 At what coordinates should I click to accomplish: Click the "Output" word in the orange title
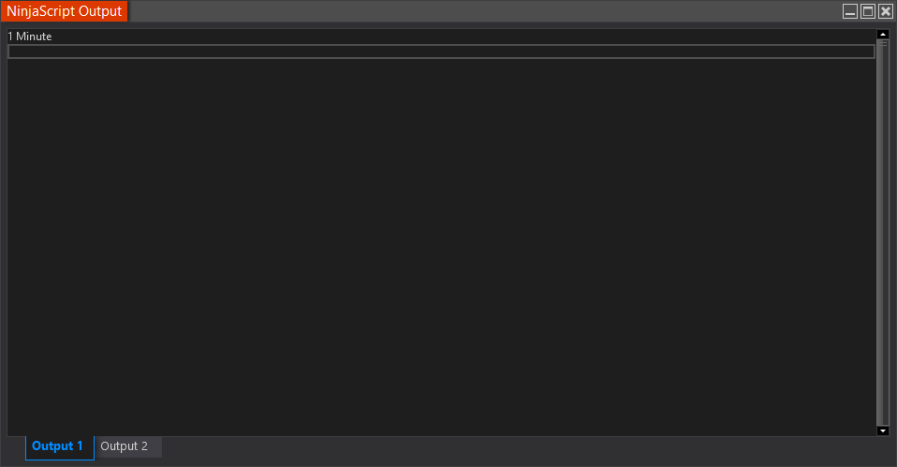(100, 11)
